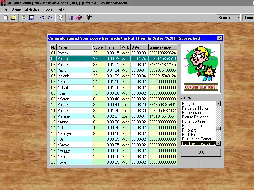Select row 19 Mark
The image size is (254, 190).
tap(114, 157)
